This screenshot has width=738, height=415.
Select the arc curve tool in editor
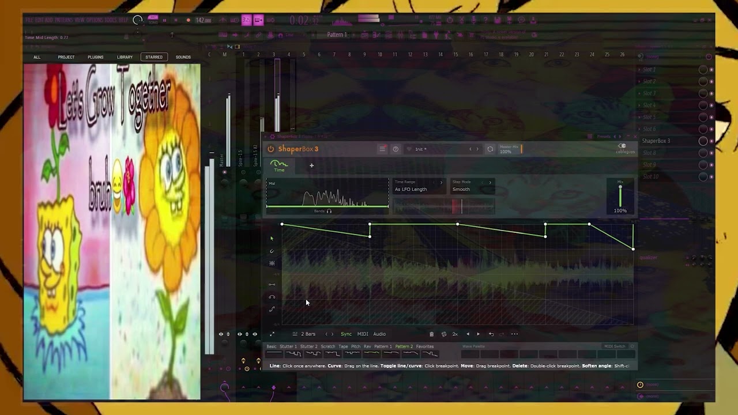pos(272,297)
